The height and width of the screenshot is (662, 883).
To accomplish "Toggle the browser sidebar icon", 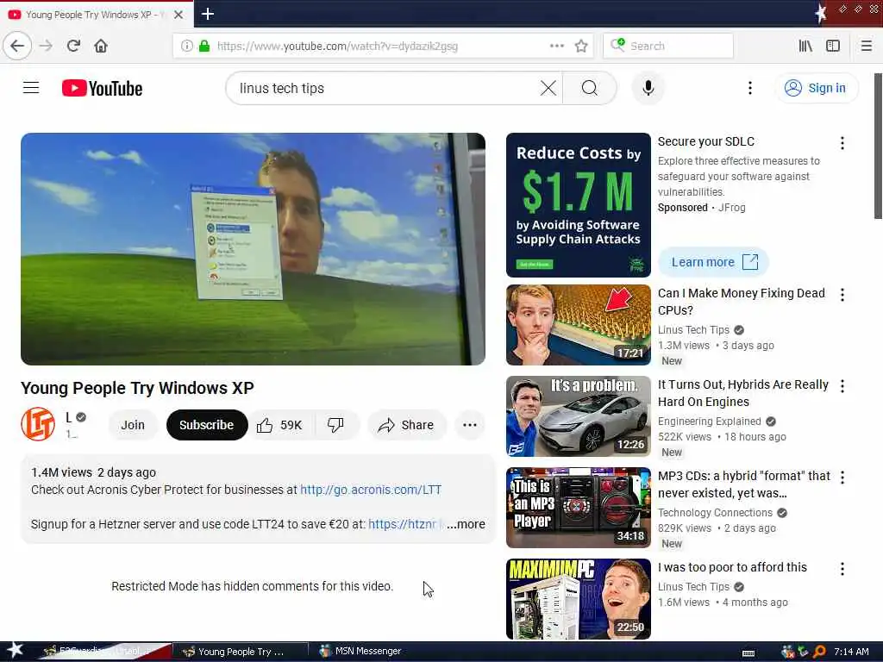I will (x=833, y=46).
